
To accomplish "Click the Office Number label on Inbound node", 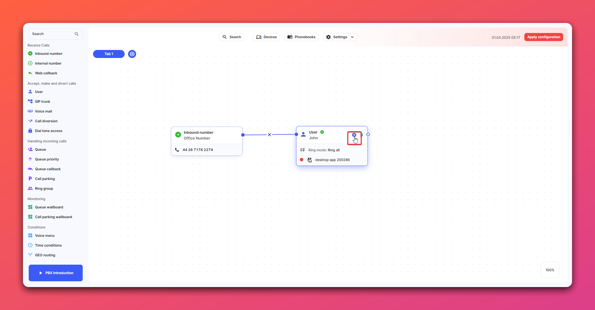I will [197, 138].
